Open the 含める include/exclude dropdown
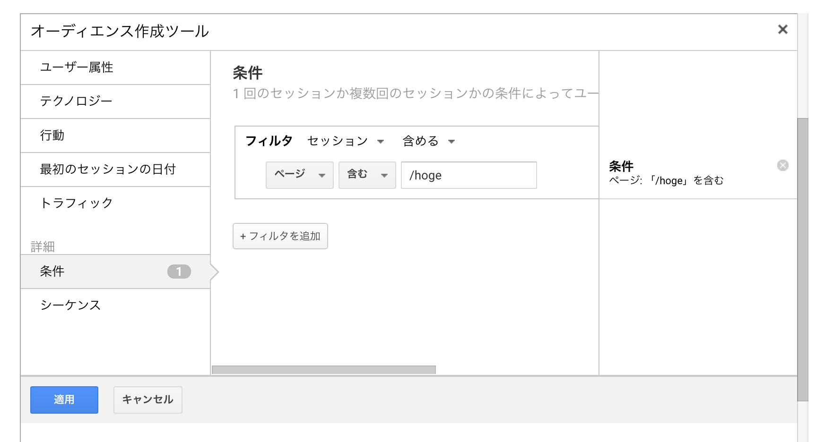The height and width of the screenshot is (442, 816). [x=428, y=141]
